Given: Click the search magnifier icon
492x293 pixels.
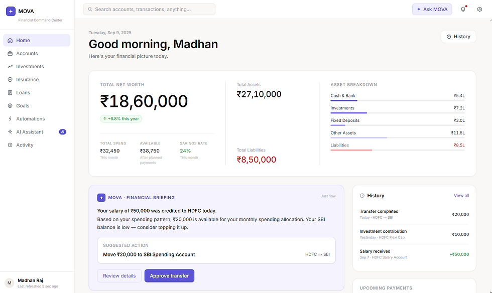Looking at the screenshot, I should point(90,10).
